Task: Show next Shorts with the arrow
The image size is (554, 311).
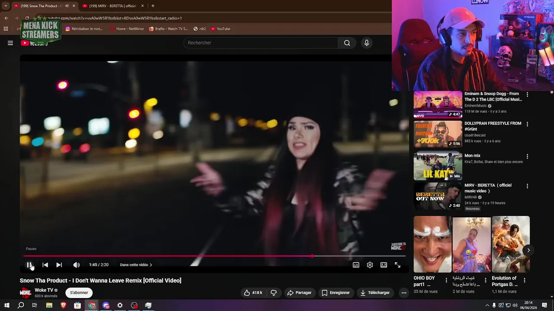Action: (x=528, y=250)
